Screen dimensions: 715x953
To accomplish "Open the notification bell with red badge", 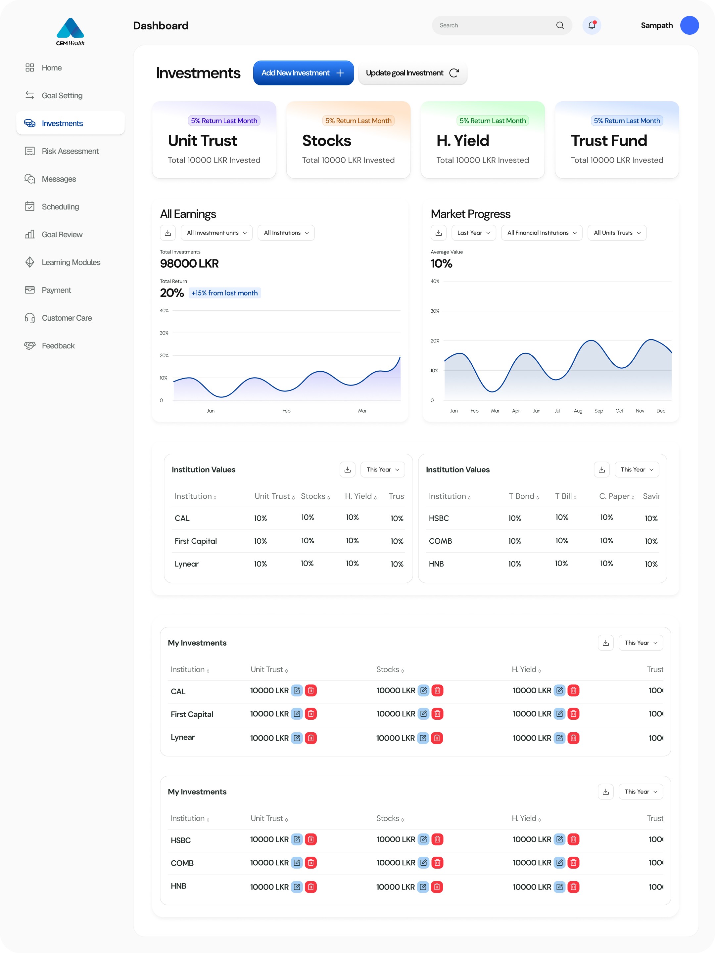I will click(x=591, y=25).
